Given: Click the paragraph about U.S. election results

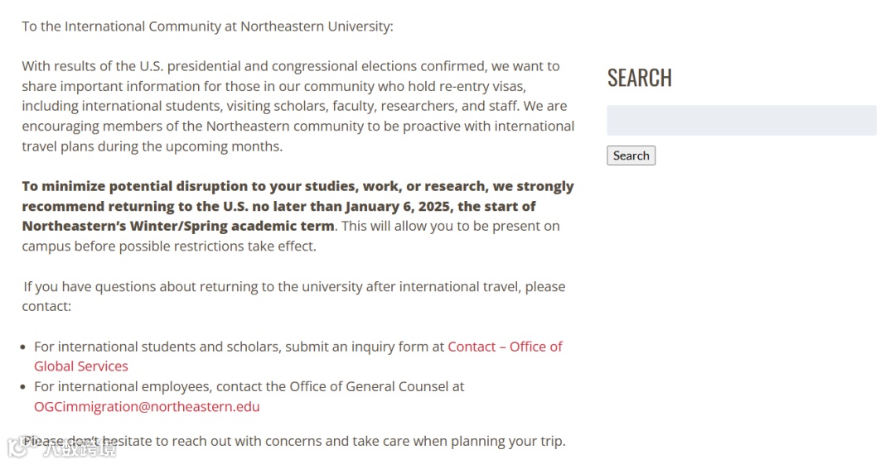Looking at the screenshot, I should coord(298,106).
